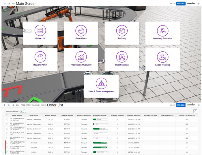The height and width of the screenshot is (155, 202).
Task: Click the Planned Start Date column header
Action: tap(134, 115)
